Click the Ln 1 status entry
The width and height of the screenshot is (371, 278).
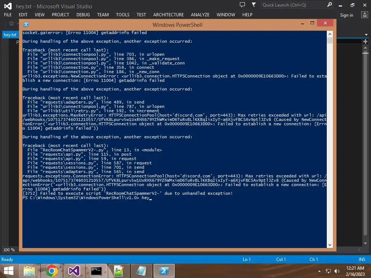click(x=246, y=259)
